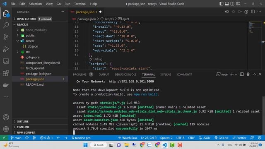This screenshot has height=149, width=265.
Task: Add a new terminal with plus icon
Action: click(232, 74)
